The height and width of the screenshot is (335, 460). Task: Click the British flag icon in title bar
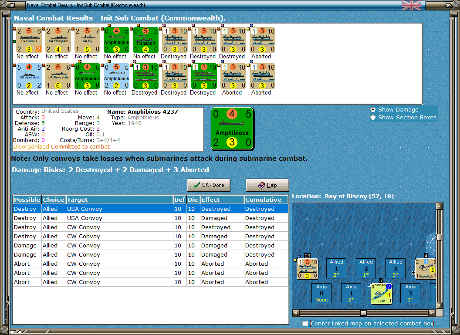tap(411, 5)
